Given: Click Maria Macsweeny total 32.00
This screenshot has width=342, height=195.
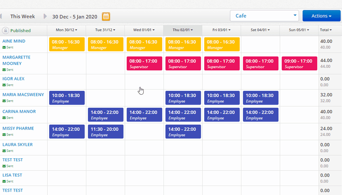Looking at the screenshot, I should point(326,95).
